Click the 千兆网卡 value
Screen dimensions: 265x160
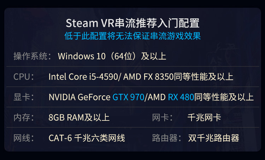(204, 118)
